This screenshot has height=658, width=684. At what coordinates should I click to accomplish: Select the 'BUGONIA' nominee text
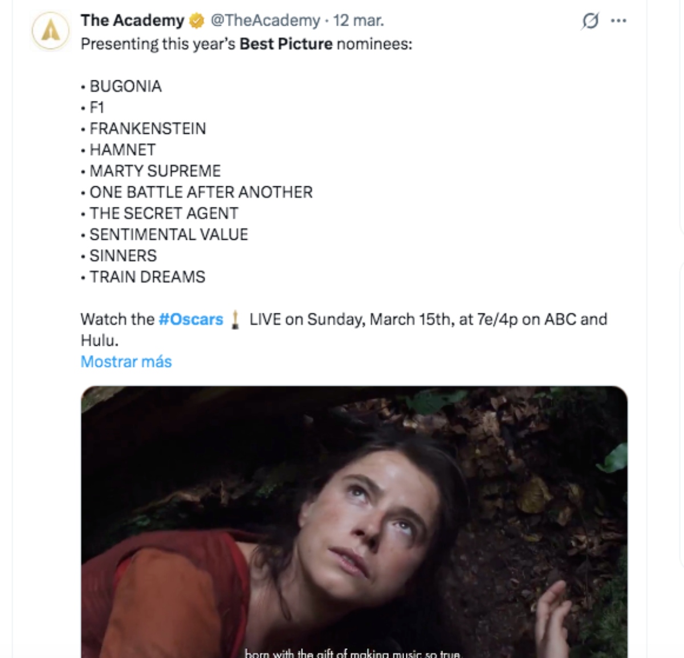pos(125,86)
